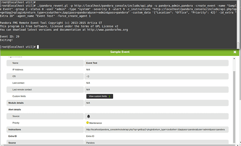The image size is (241, 146).
Task: Click the 'IP Address' label
Action: click(x=18, y=70)
